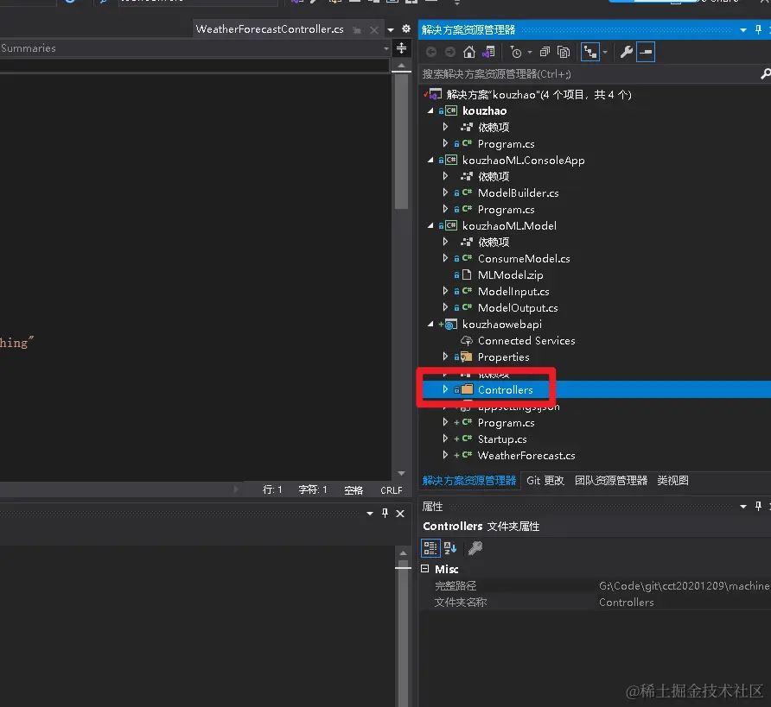
Task: Select Alphabetical sort in Properties panel
Action: [450, 548]
